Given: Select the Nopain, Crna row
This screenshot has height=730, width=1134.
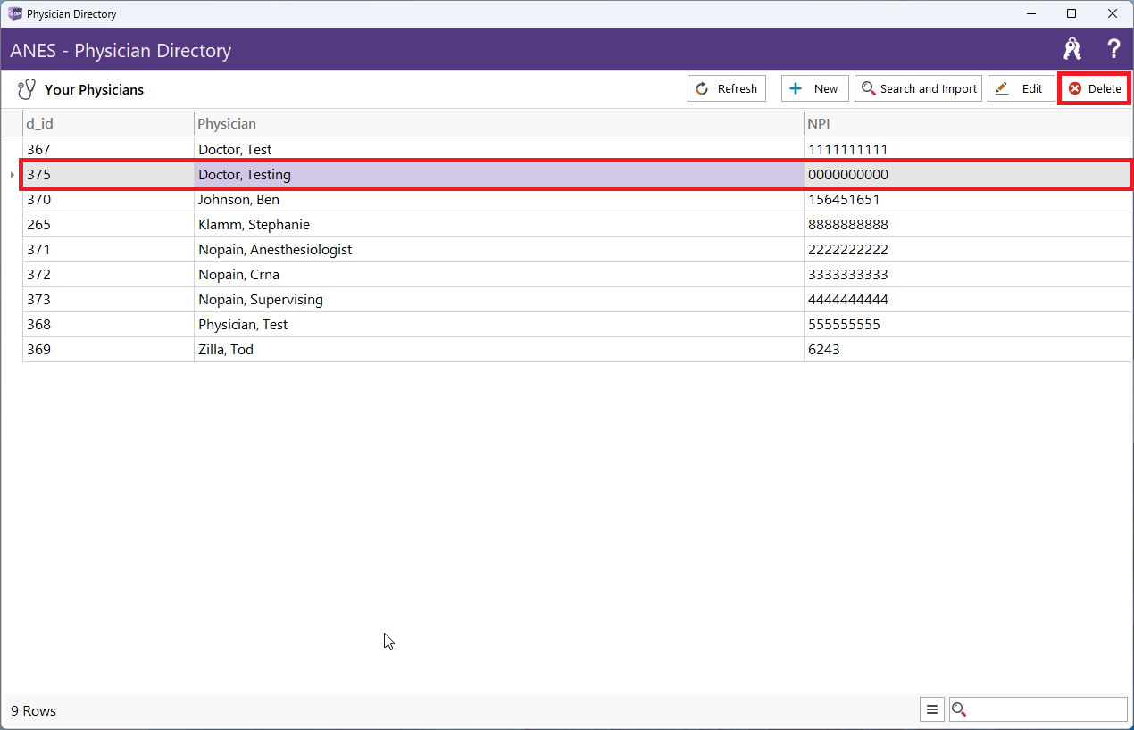Looking at the screenshot, I should [577, 275].
